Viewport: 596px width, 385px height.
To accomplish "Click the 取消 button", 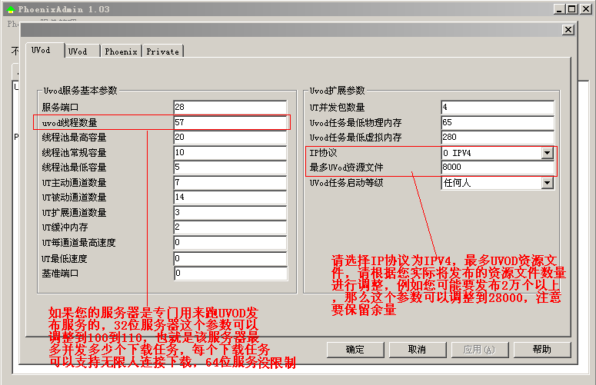I will point(418,350).
